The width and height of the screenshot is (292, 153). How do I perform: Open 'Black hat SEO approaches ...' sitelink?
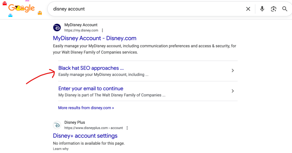click(91, 68)
